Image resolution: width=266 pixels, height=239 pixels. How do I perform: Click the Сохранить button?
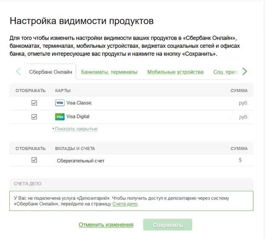click(x=168, y=225)
